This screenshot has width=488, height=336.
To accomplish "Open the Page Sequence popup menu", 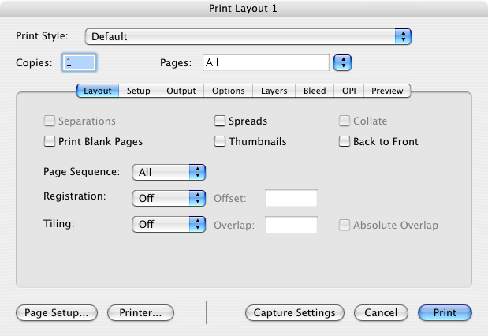I will point(169,172).
